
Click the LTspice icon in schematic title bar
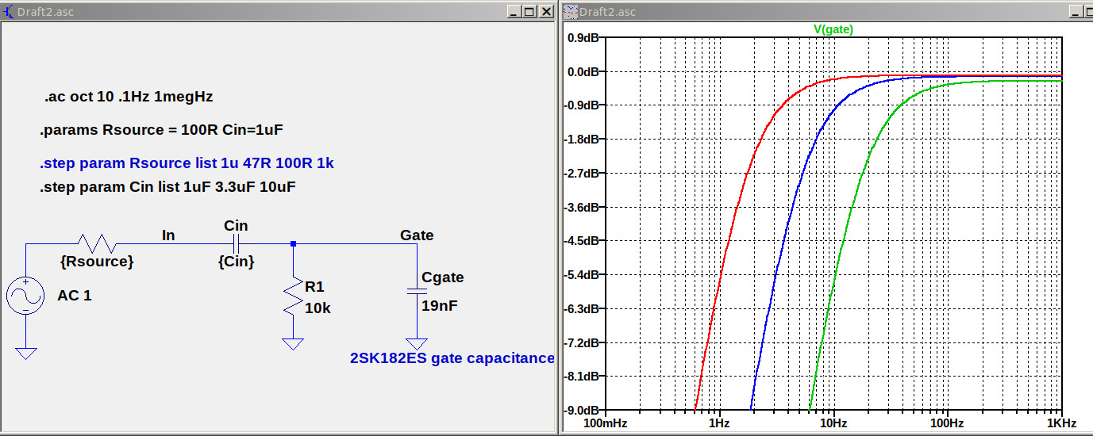[x=9, y=11]
